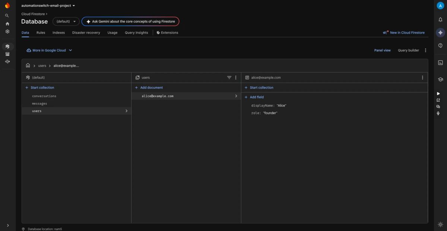Open the users collection three-dot menu
This screenshot has height=231, width=447.
[236, 77]
